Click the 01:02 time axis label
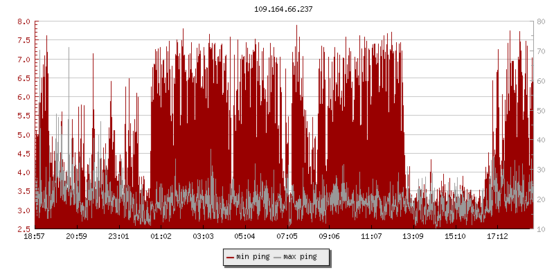The image size is (554, 277). [161, 236]
